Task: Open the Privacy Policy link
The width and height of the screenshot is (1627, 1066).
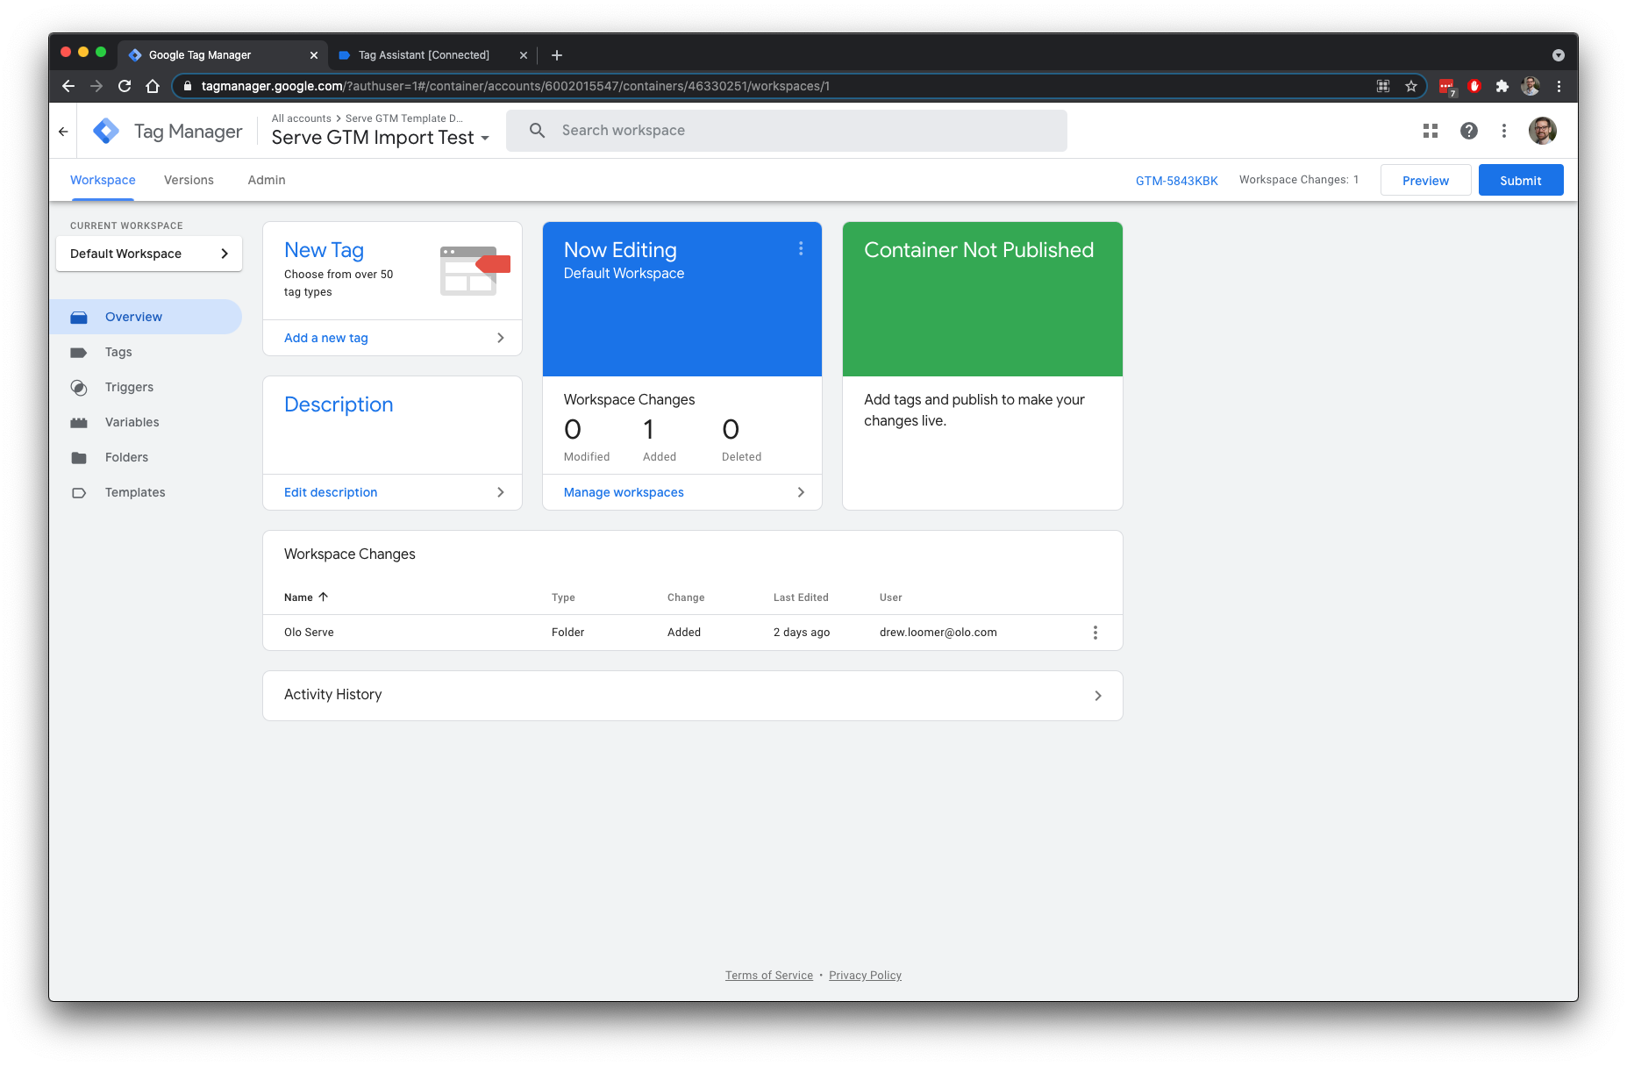Action: (x=865, y=976)
